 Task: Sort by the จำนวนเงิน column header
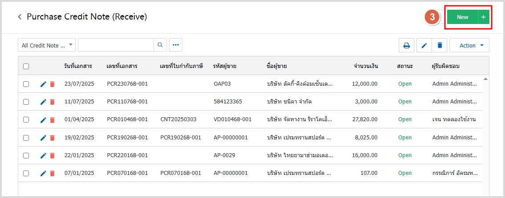pos(366,66)
